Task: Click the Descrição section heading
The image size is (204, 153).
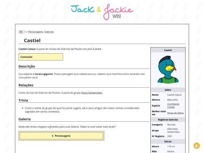Action: tap(27, 66)
